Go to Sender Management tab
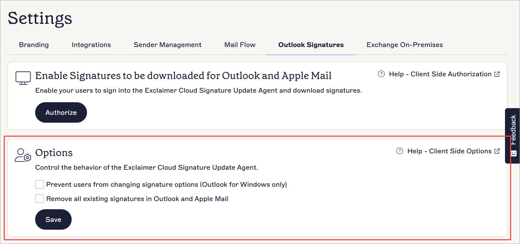 (x=168, y=45)
